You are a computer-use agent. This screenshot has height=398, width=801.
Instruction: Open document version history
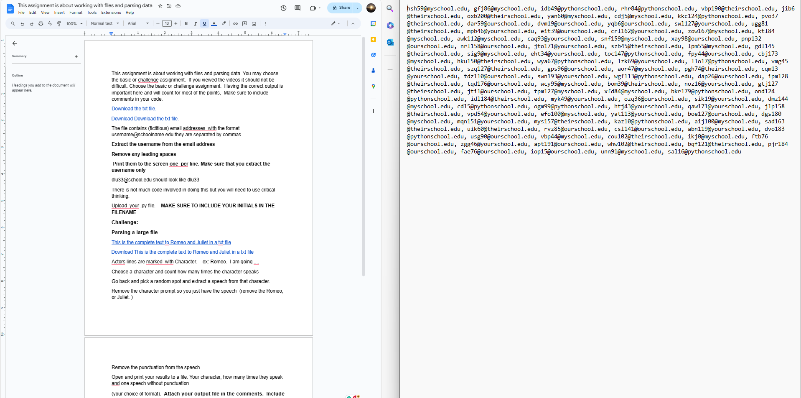click(283, 8)
